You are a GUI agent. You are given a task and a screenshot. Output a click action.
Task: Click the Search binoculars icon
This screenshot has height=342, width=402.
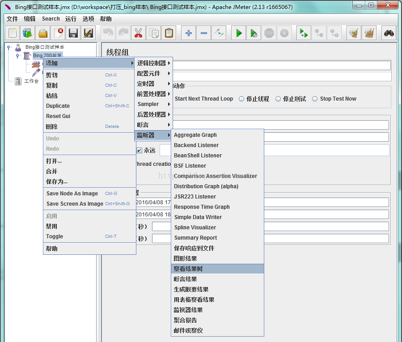[x=389, y=33]
